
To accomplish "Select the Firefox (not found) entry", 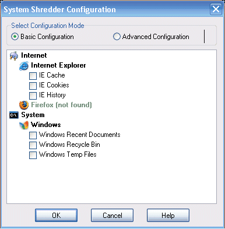I will [x=61, y=105].
